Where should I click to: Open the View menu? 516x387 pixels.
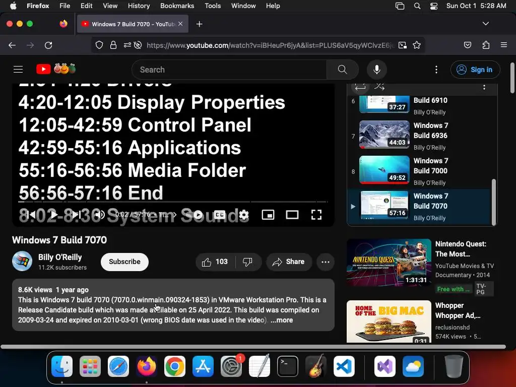point(110,6)
